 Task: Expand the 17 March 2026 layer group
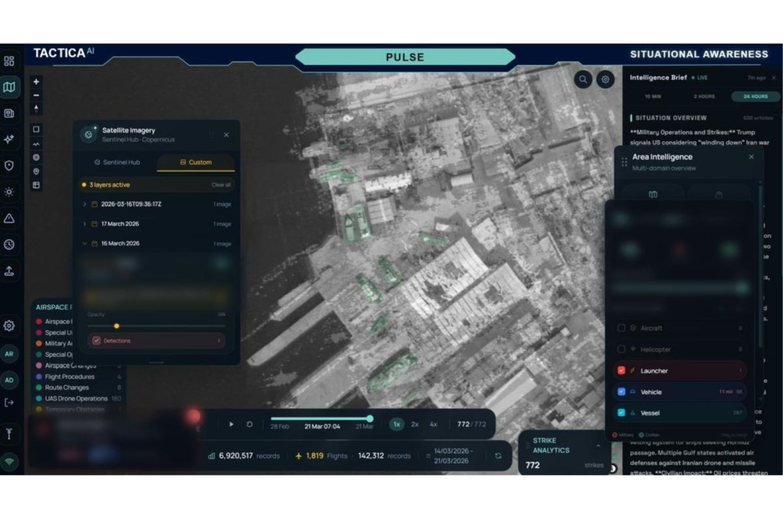tap(84, 224)
